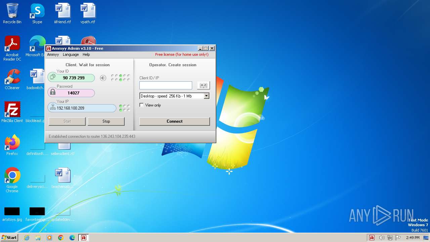Image resolution: width=430 pixels, height=242 pixels.
Task: Open Internet Explorer from the taskbar
Action: [27, 238]
